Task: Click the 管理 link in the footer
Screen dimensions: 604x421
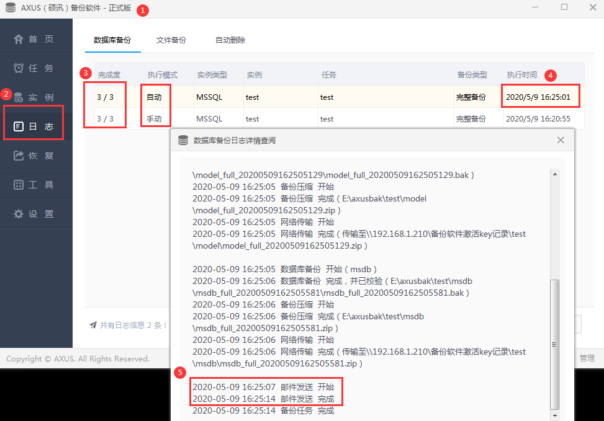Action: [587, 358]
